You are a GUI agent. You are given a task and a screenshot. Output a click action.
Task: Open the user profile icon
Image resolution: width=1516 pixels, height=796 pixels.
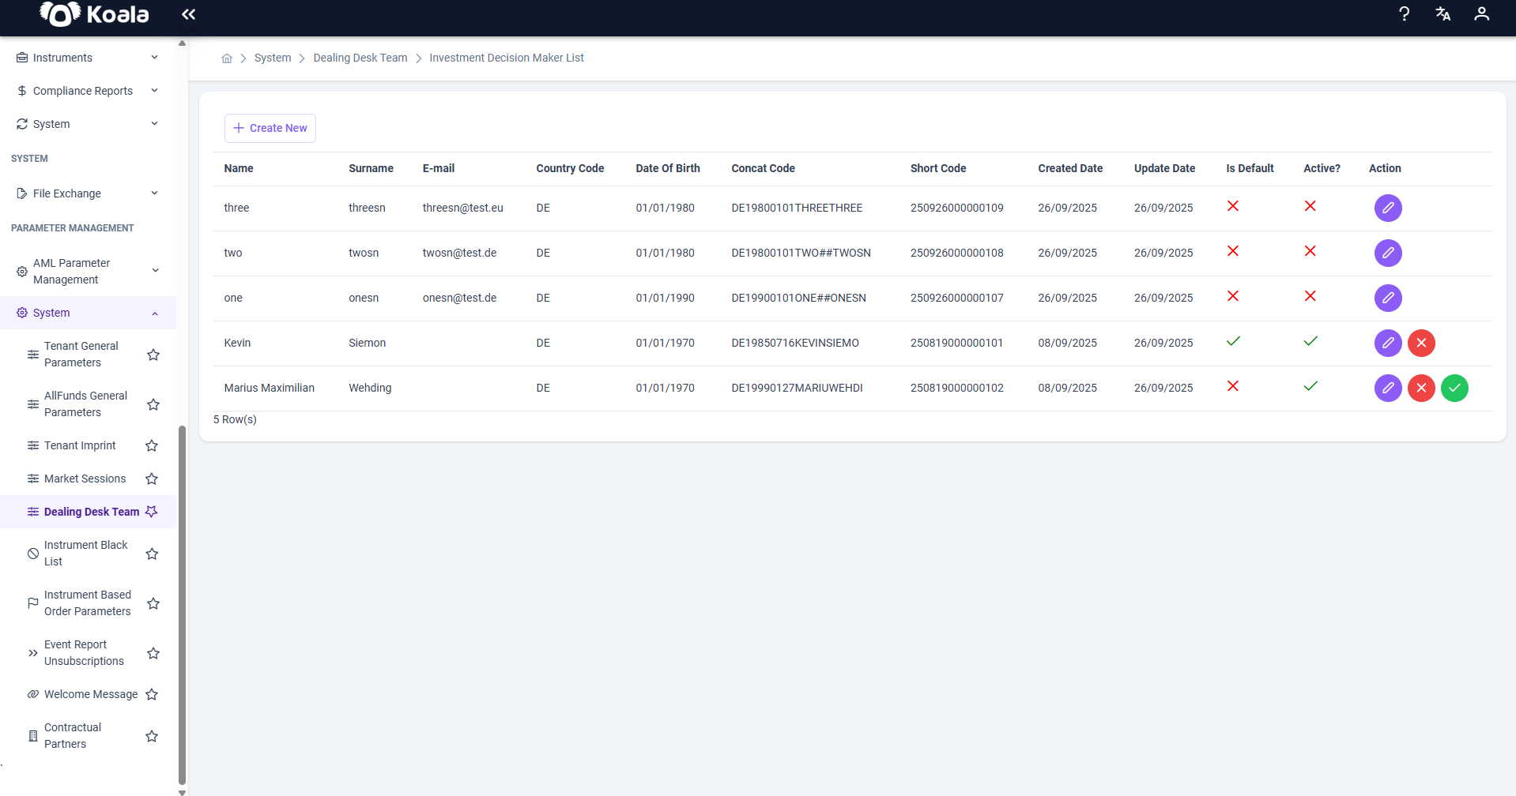click(1482, 14)
